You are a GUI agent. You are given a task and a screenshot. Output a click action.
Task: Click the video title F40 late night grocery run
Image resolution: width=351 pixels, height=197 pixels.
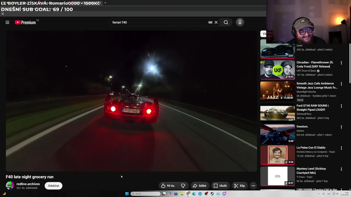[30, 177]
